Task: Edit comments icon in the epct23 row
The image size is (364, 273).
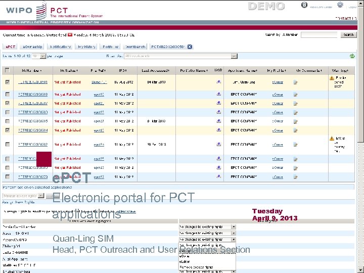Action: 295,168
